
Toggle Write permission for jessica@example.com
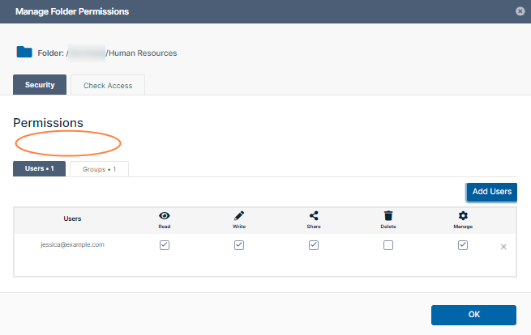(239, 245)
